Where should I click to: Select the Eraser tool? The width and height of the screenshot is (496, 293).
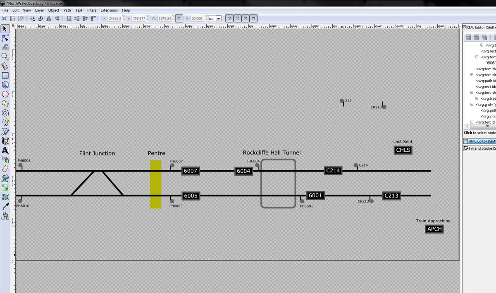[5, 169]
